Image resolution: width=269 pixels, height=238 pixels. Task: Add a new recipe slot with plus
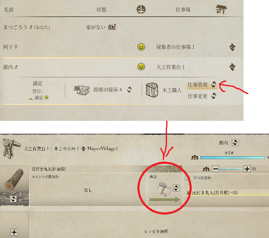pyautogui.click(x=14, y=232)
